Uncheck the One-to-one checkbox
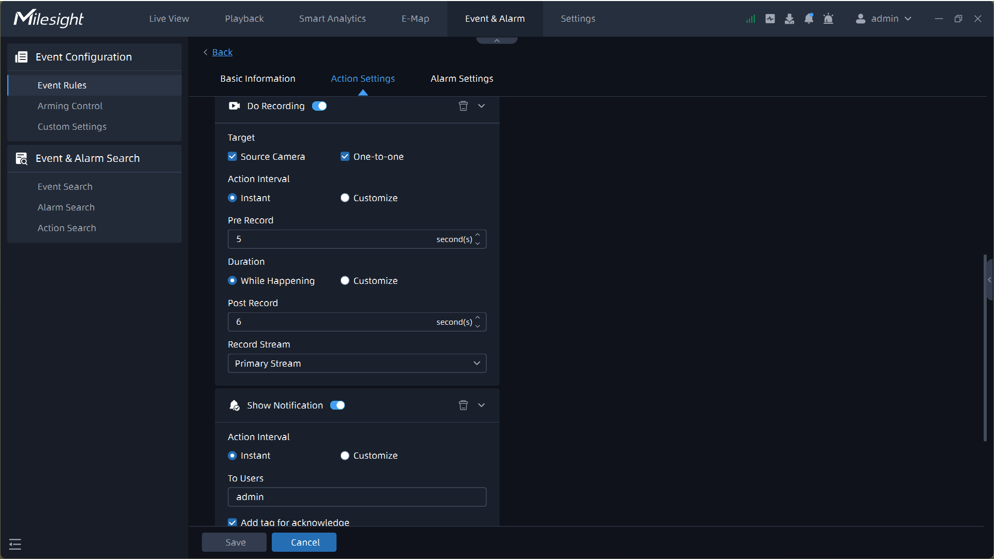This screenshot has width=994, height=559. tap(345, 157)
